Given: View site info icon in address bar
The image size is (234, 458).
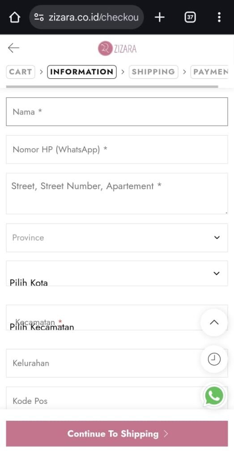Looking at the screenshot, I should (x=39, y=17).
